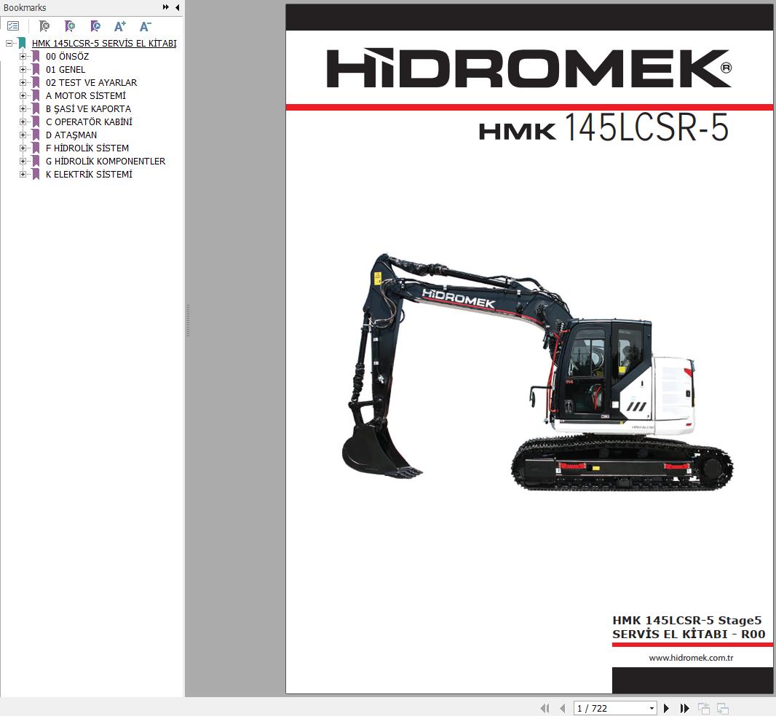Collapse the HMK 145LCSR-5 SERVİS EL KİTABI root

click(9, 44)
